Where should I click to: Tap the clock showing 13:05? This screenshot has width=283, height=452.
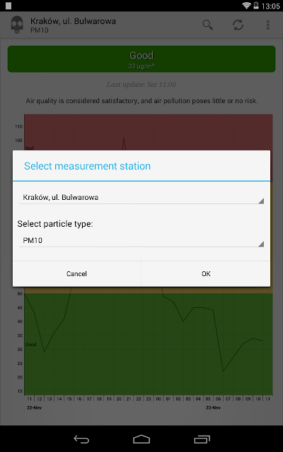270,6
